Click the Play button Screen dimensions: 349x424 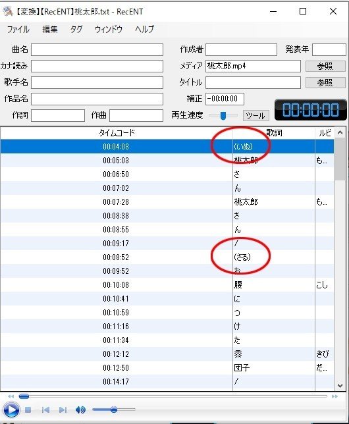pyautogui.click(x=11, y=410)
